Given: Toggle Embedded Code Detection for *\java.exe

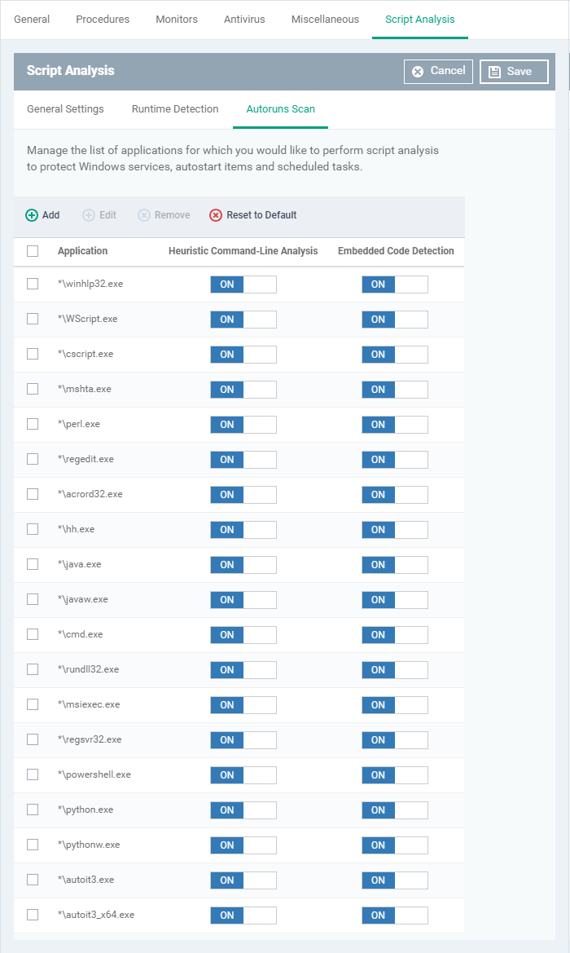Looking at the screenshot, I should coord(395,565).
